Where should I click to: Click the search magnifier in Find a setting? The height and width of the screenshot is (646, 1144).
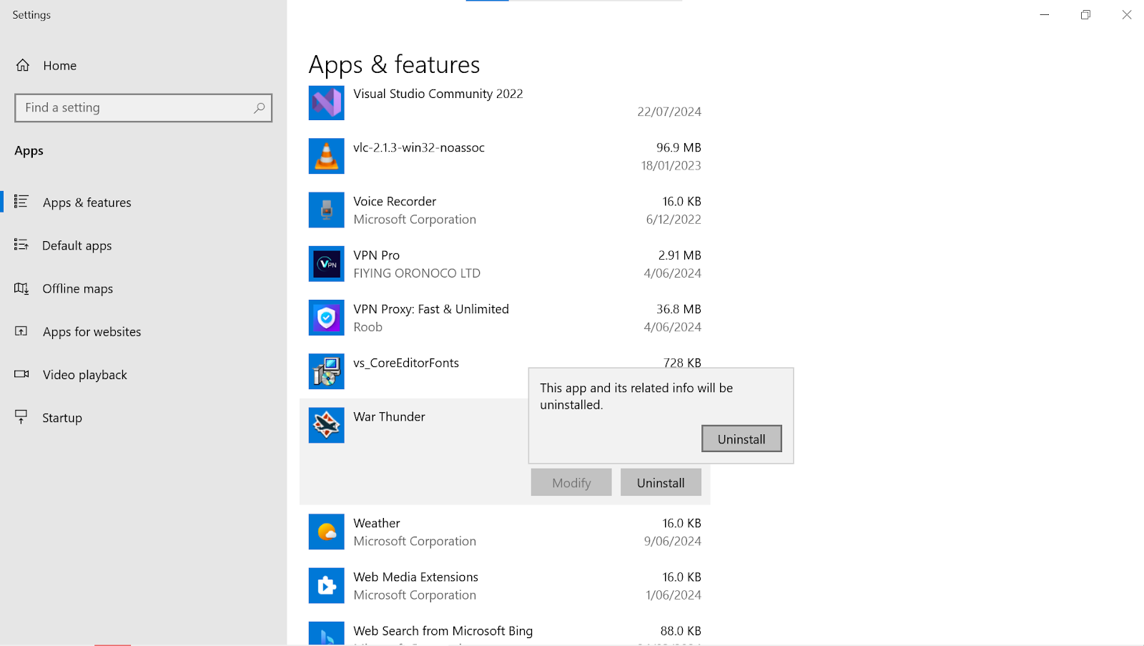(x=260, y=108)
